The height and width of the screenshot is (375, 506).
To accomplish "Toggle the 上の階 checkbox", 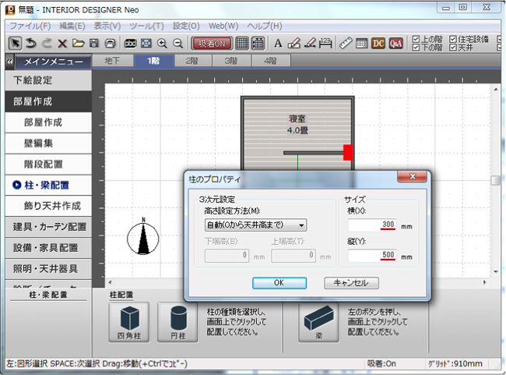I will (x=416, y=39).
